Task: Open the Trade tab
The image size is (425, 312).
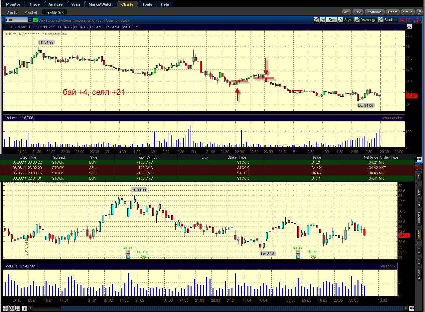Action: 34,4
